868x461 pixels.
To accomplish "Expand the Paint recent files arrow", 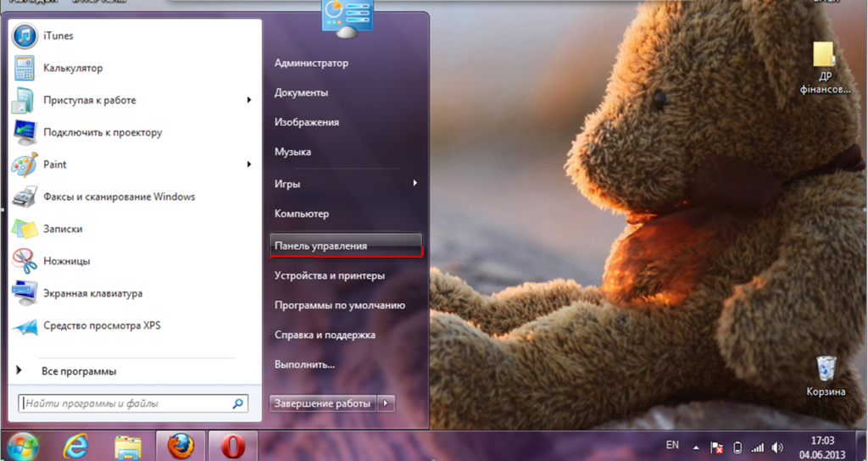I will (249, 164).
